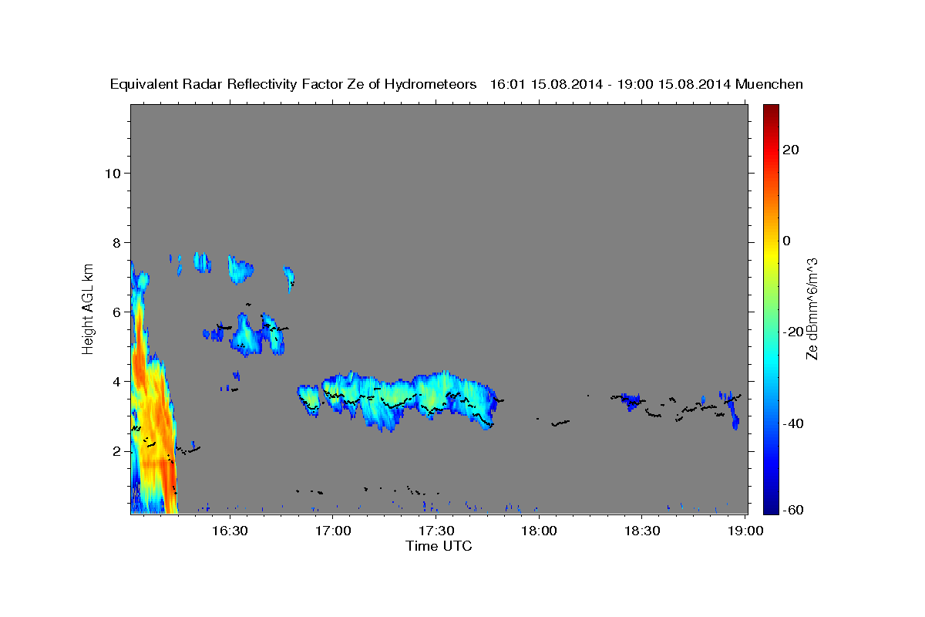Click the colorbar tick label '-40'
Screen dimensions: 925x617
coord(793,423)
